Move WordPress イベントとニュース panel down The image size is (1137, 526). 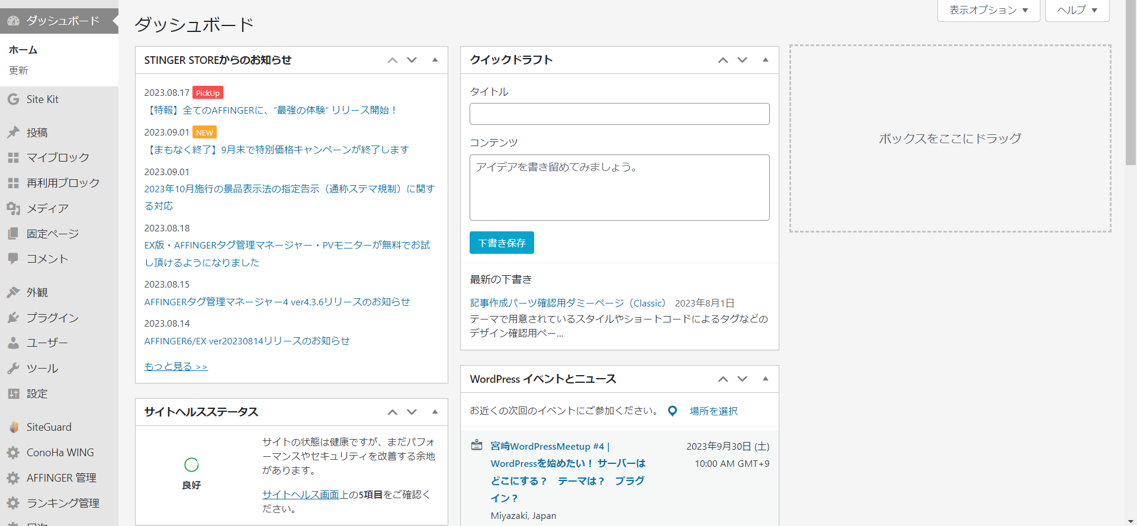(742, 379)
